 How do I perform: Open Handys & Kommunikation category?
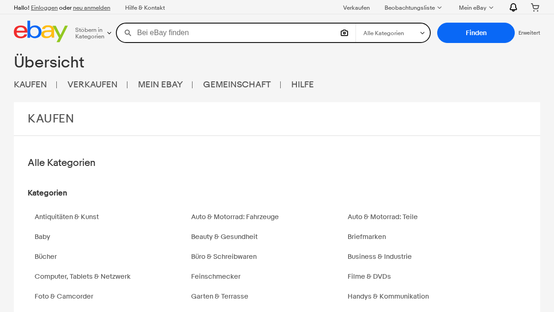[388, 296]
